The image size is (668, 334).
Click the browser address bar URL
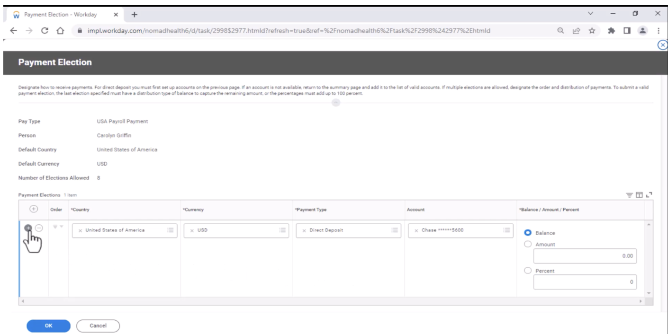click(x=289, y=30)
